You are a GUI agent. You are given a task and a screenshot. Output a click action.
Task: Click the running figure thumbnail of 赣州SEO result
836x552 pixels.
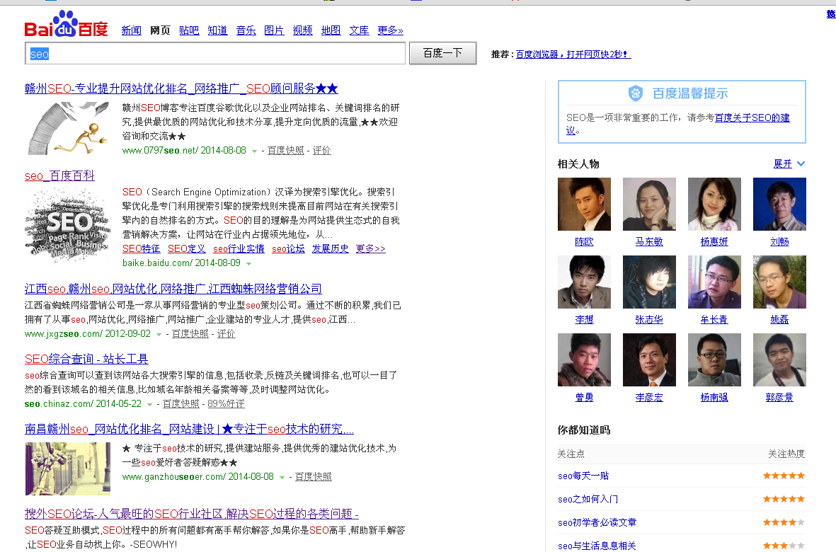[68, 128]
